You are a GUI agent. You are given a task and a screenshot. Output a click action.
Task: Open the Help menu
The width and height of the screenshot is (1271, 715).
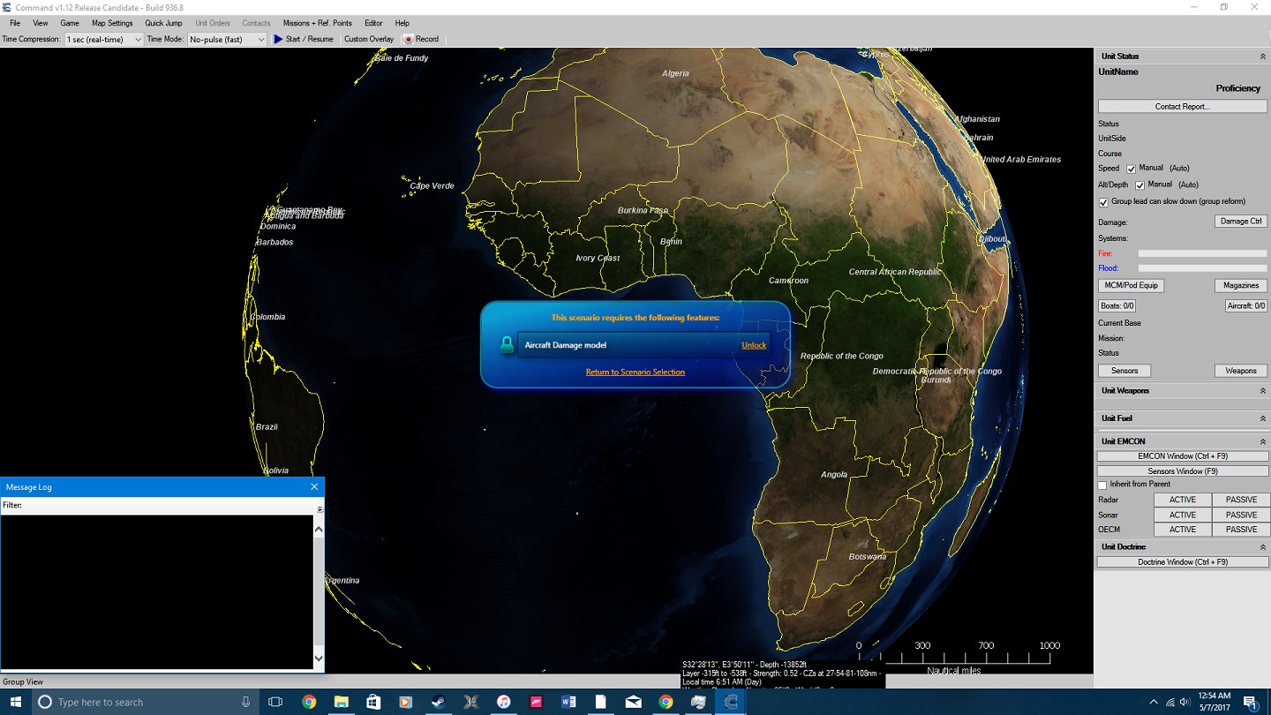coord(402,23)
